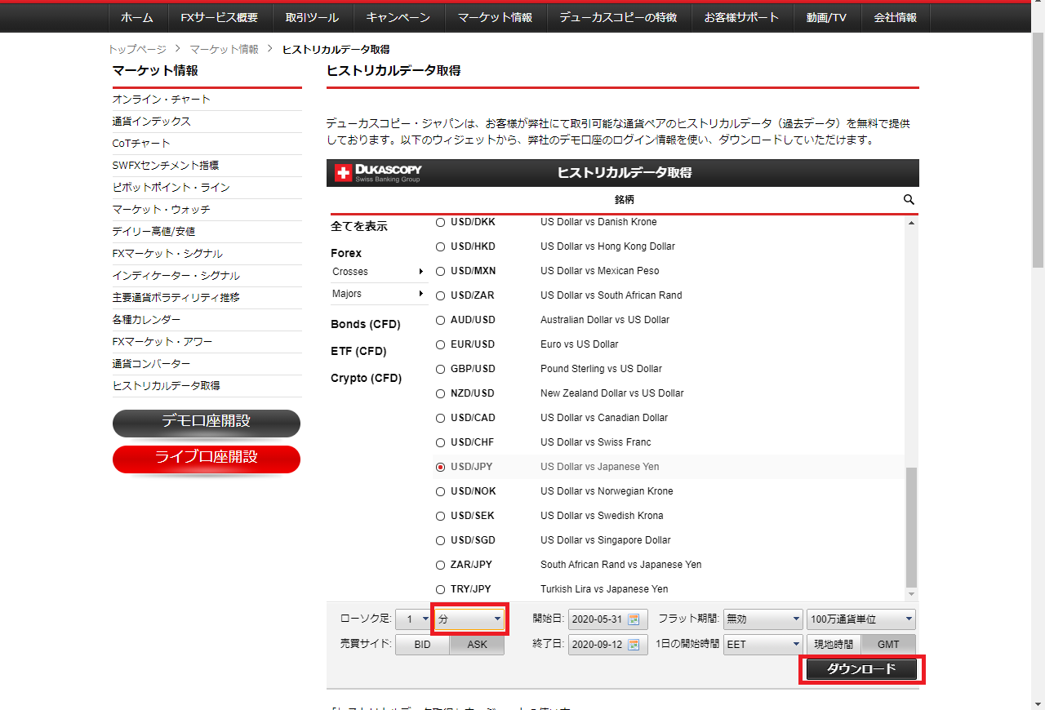Select the EUR/USD radio button
The width and height of the screenshot is (1045, 710).
point(440,344)
